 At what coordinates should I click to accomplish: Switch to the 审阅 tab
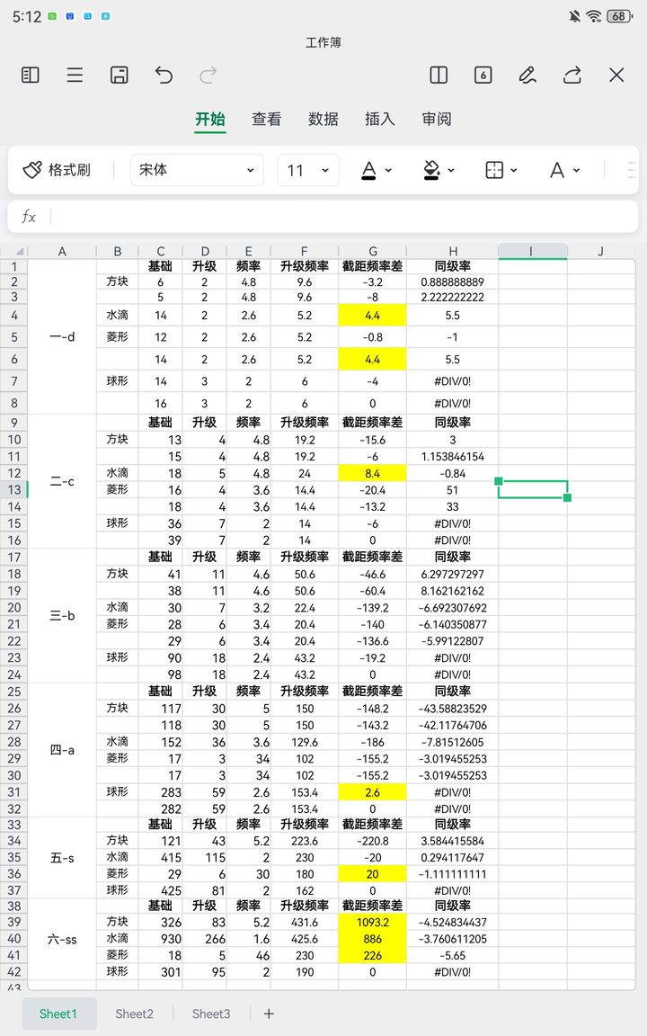[x=437, y=119]
